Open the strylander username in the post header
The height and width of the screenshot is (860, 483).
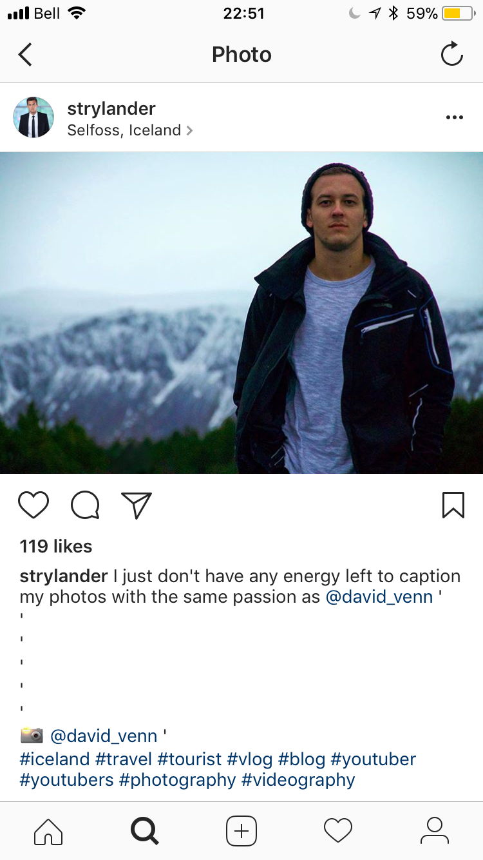(x=111, y=108)
